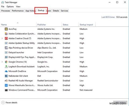Screen dimensions: 129x106
Task: Click the Fewer details link
Action: 11,103
